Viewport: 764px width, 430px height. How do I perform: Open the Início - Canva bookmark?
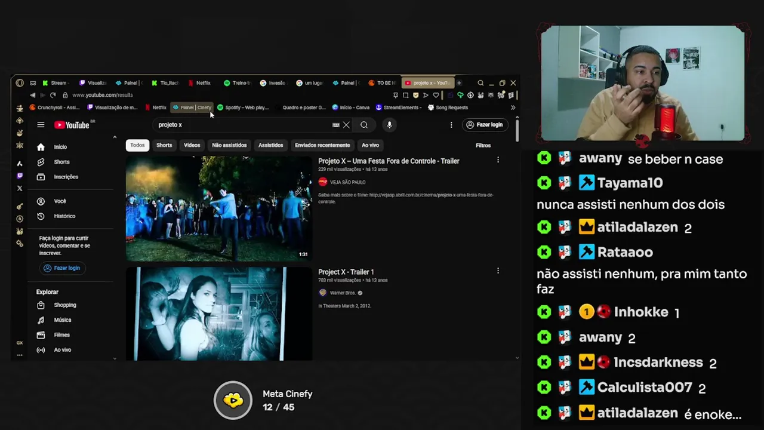pyautogui.click(x=351, y=107)
